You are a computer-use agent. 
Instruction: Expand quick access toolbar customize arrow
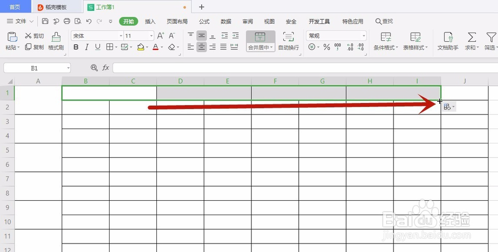111,21
